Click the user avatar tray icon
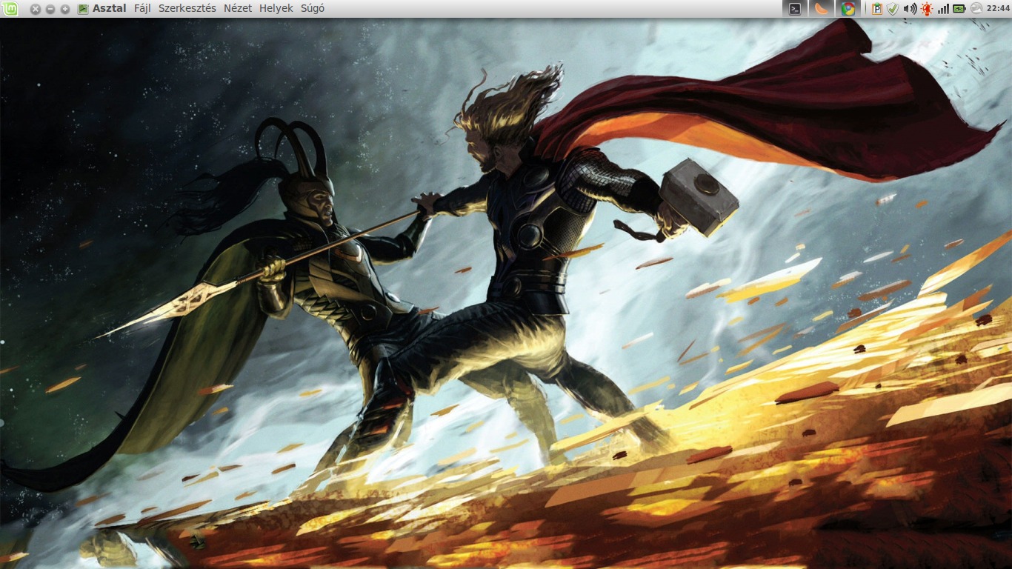This screenshot has width=1012, height=569. point(976,9)
